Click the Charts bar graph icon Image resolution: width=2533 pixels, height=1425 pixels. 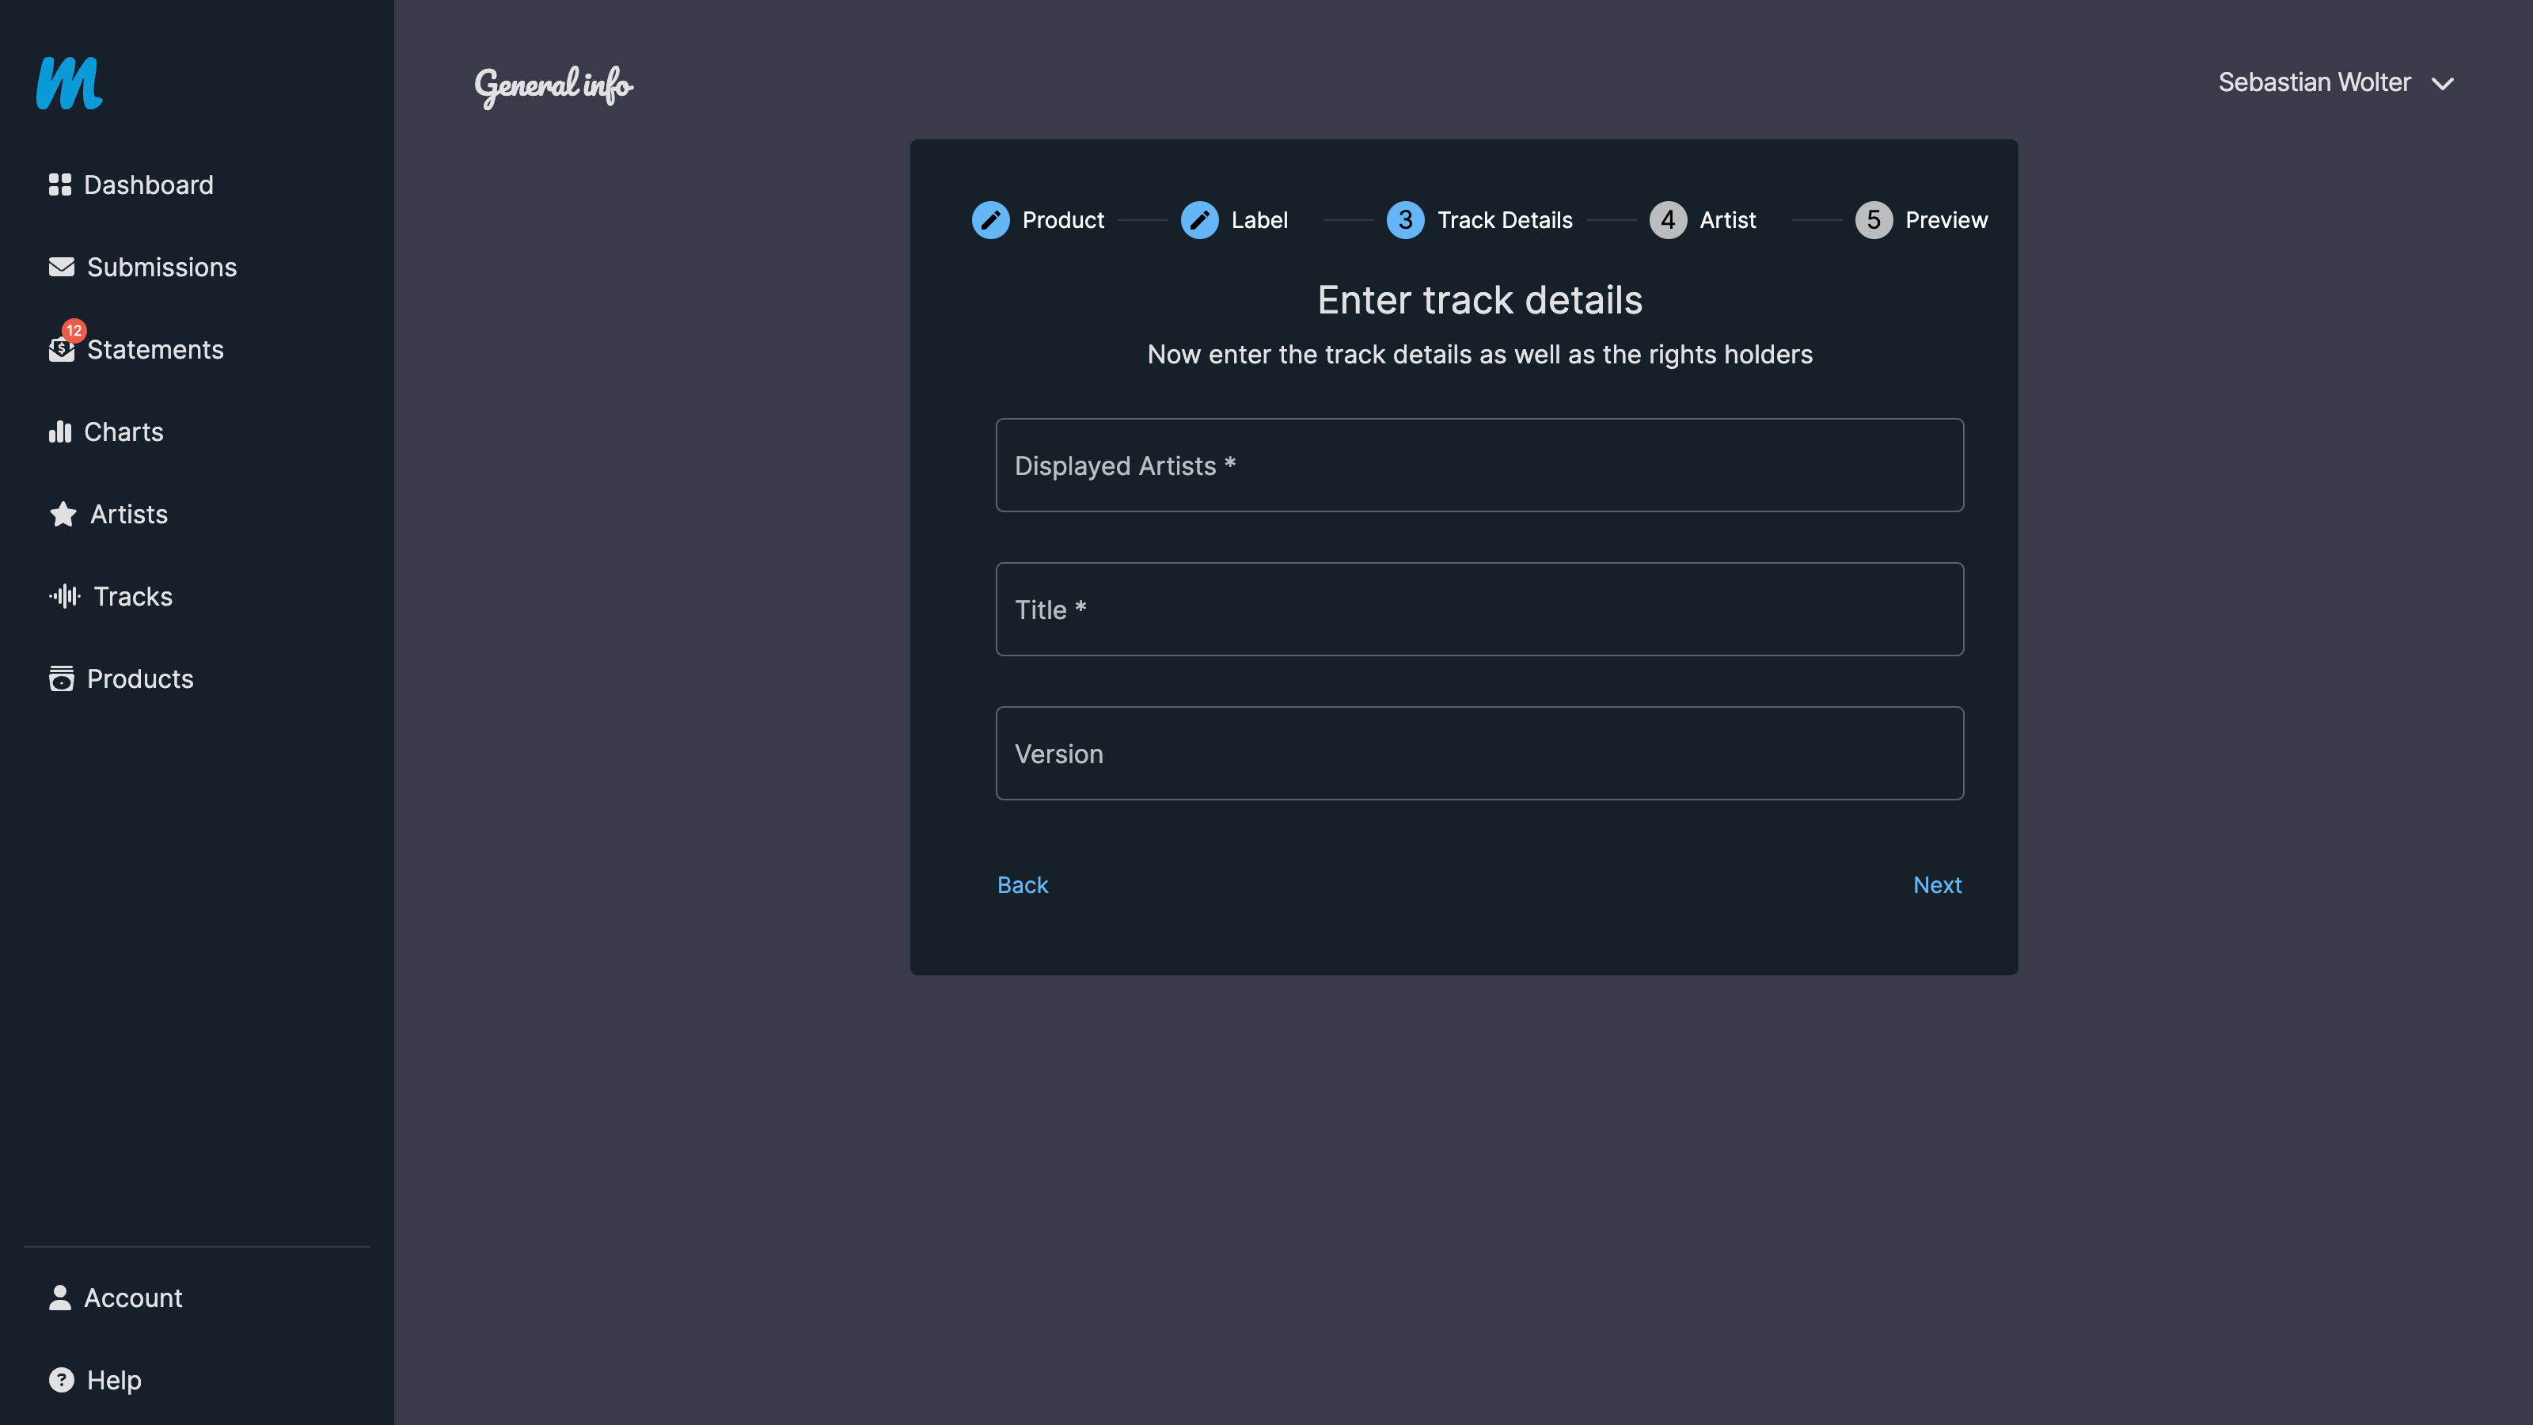[60, 431]
